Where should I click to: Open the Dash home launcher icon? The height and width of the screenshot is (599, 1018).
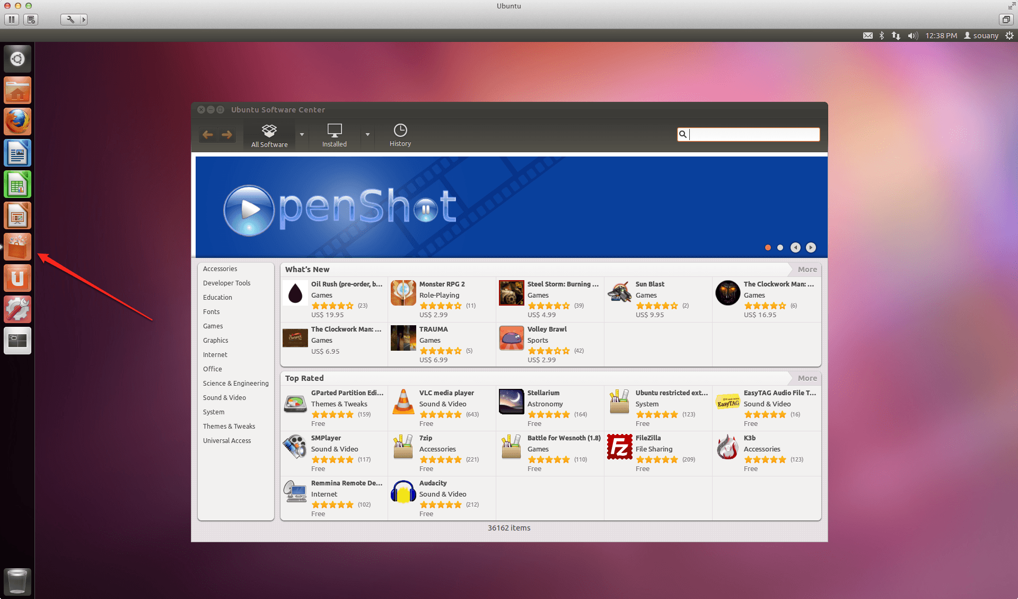click(x=17, y=59)
